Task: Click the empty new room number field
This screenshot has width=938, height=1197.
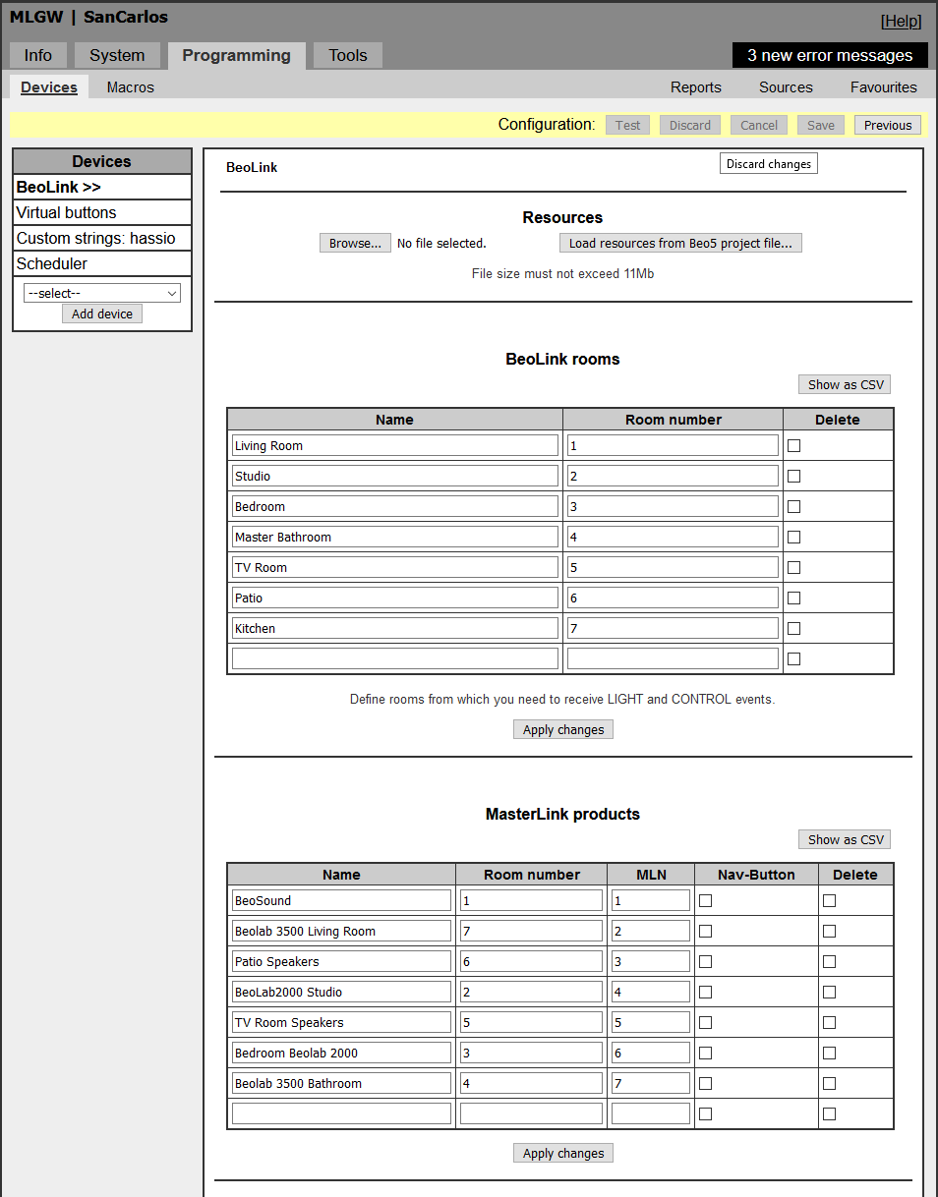Action: click(x=673, y=658)
